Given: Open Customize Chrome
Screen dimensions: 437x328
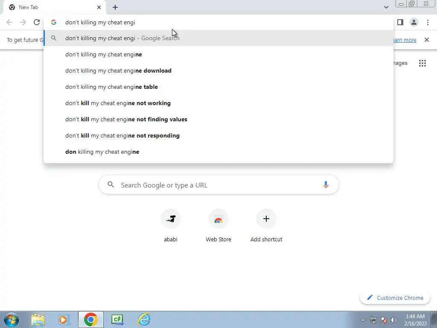Looking at the screenshot, I should (x=395, y=298).
